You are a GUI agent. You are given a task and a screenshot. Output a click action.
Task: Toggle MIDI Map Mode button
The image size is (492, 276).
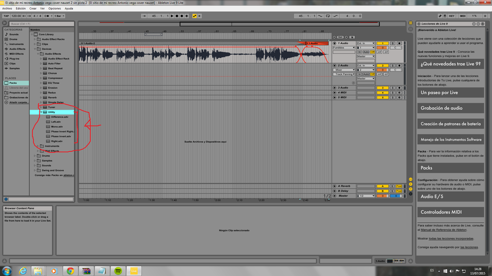(x=463, y=16)
